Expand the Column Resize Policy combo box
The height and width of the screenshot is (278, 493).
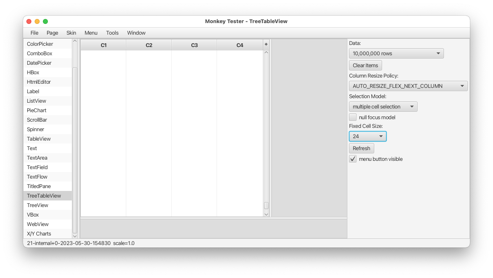click(x=408, y=86)
